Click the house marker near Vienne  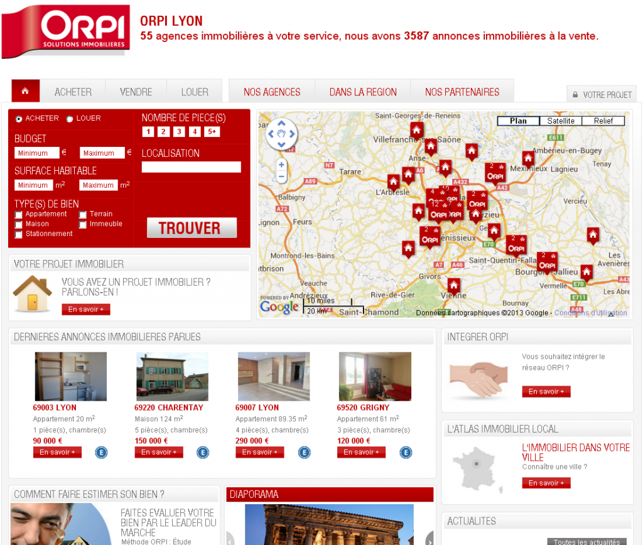pyautogui.click(x=453, y=286)
